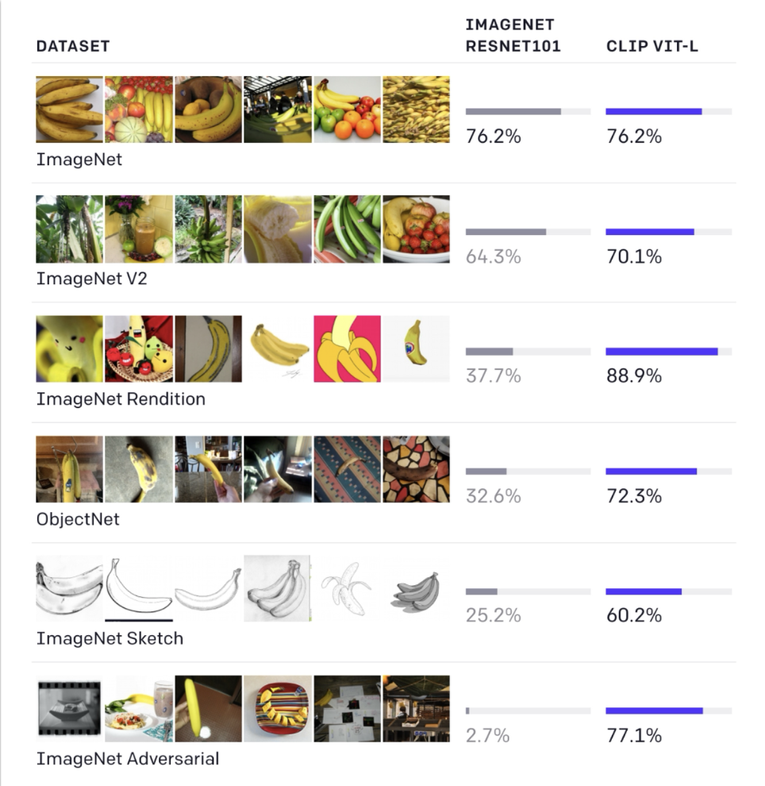Click the ResNet101 bar for ImageNet Adversarial

528,711
